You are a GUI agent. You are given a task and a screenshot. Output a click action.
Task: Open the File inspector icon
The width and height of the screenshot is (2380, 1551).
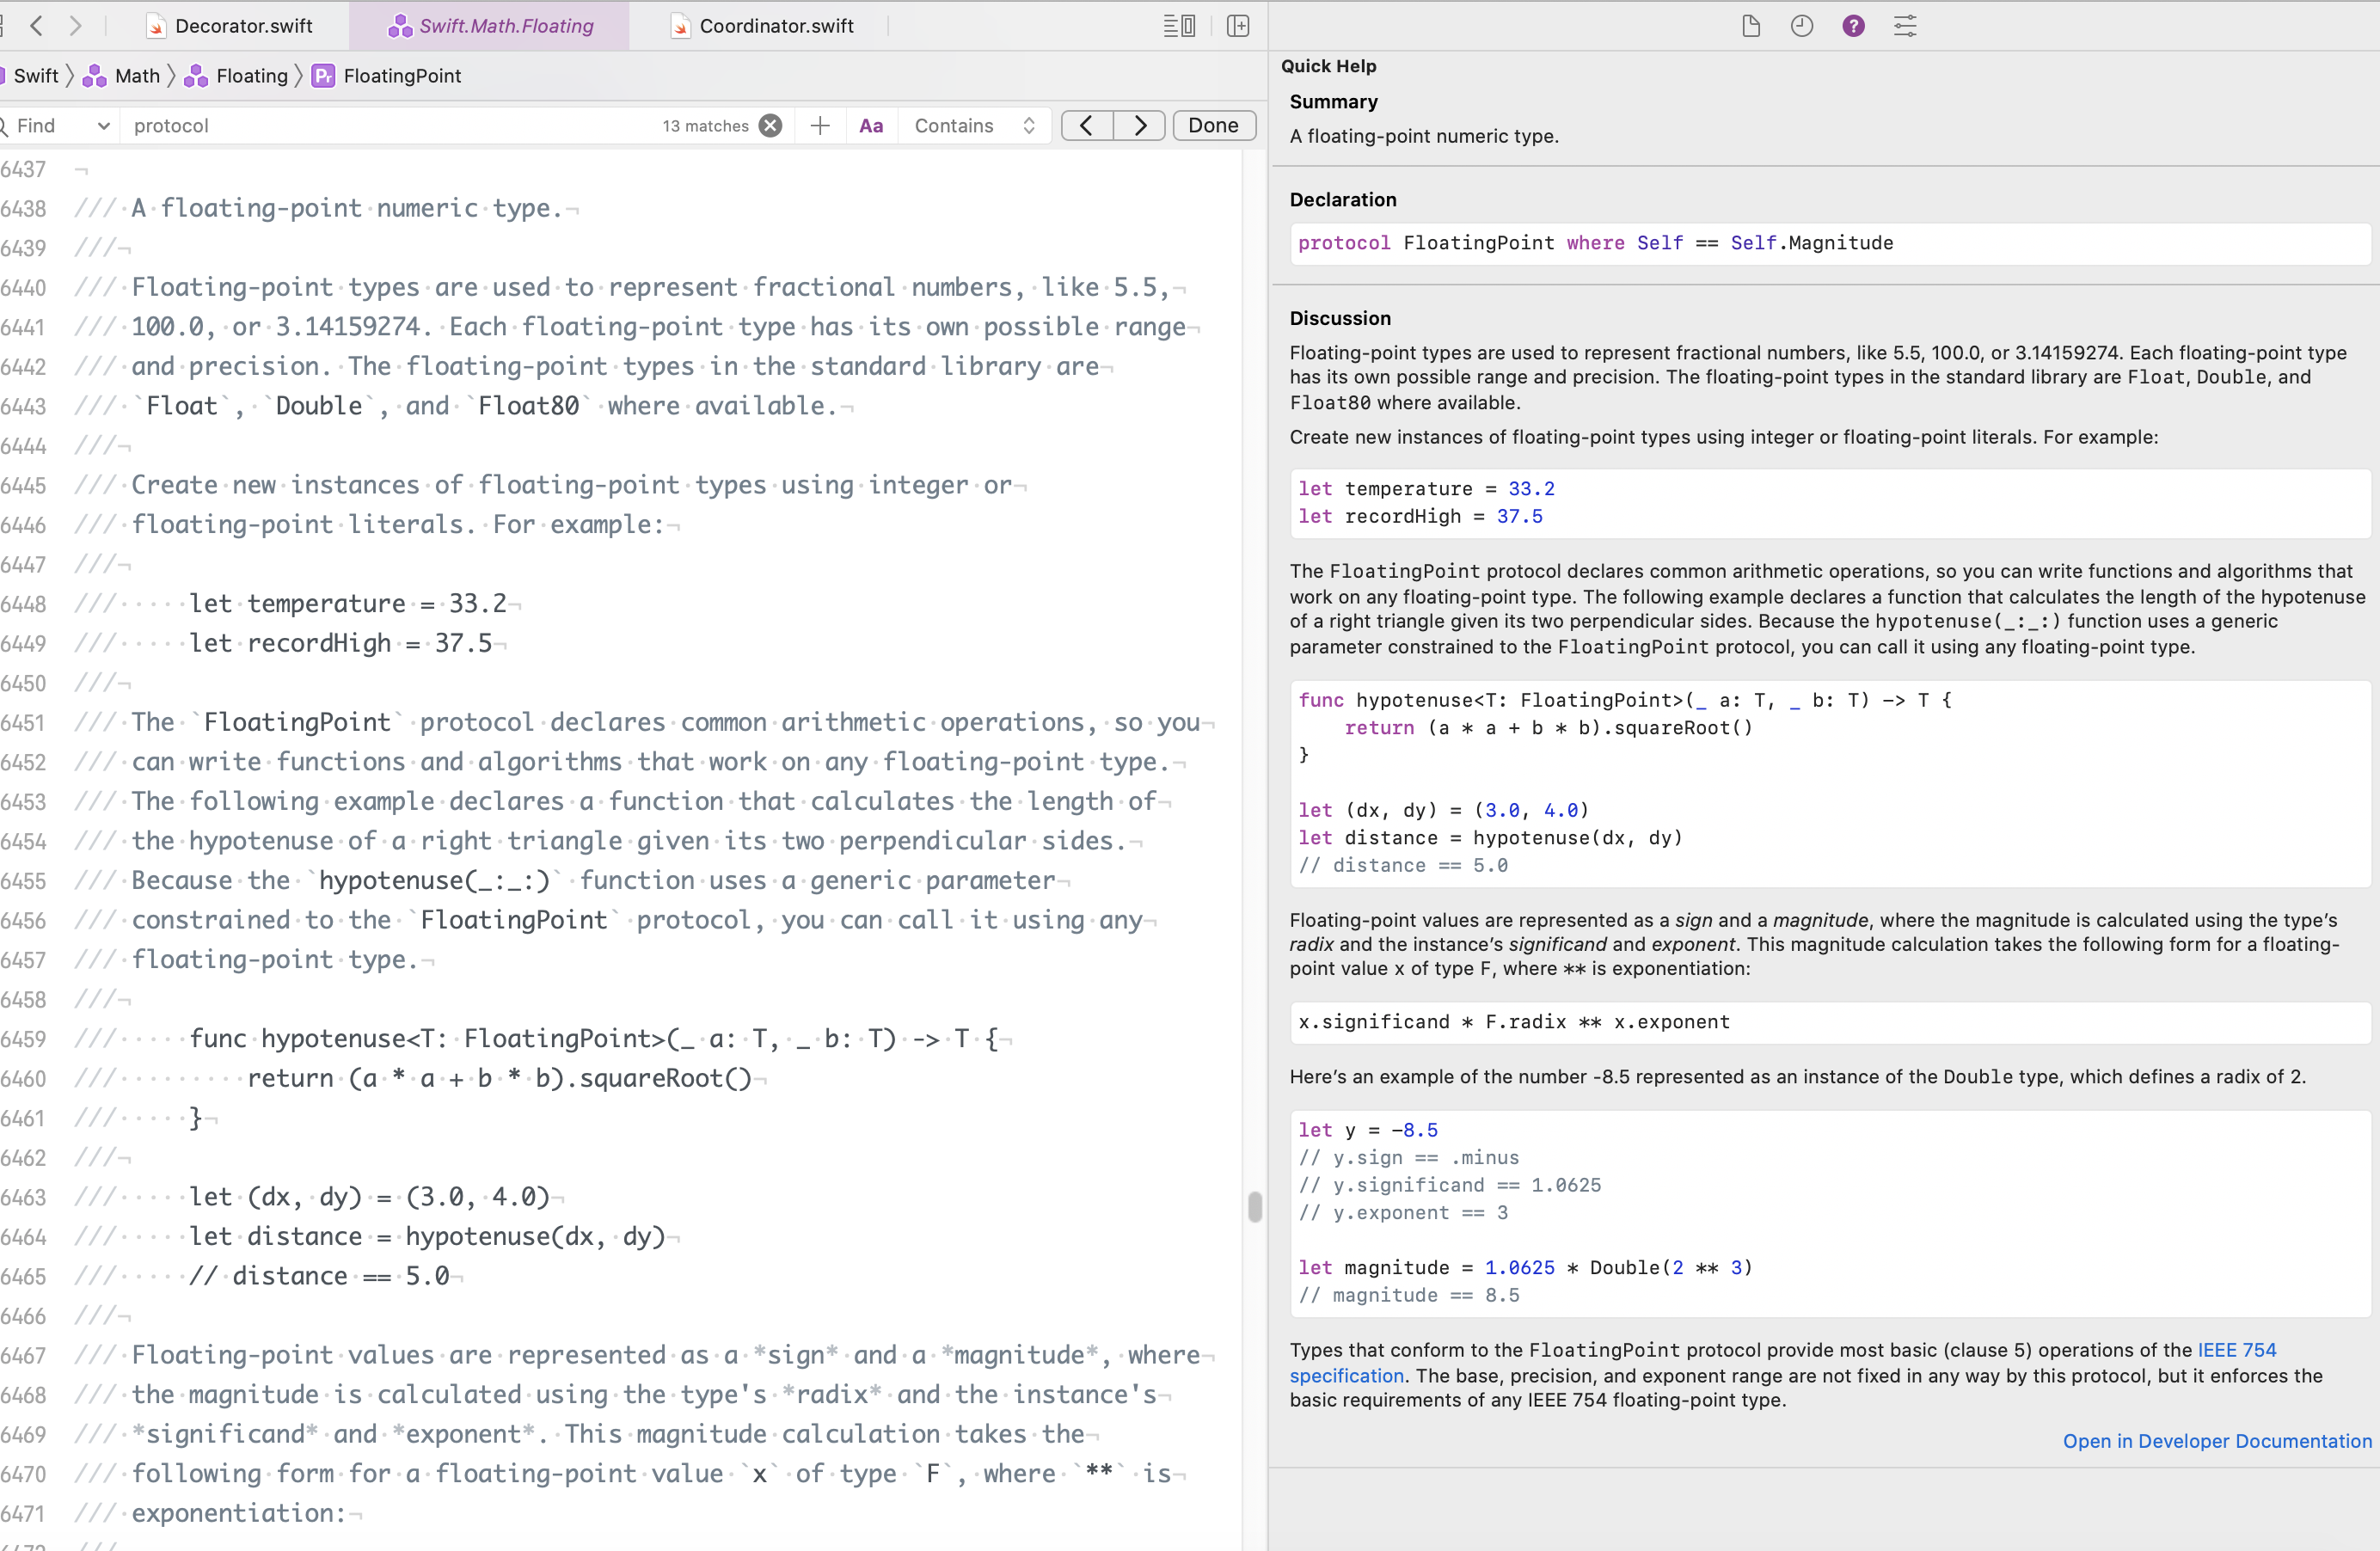[x=1750, y=26]
